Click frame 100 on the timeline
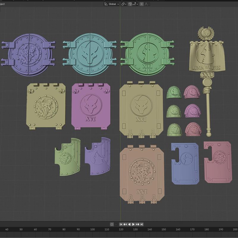Screen dimensions: 238x238 click(93, 229)
